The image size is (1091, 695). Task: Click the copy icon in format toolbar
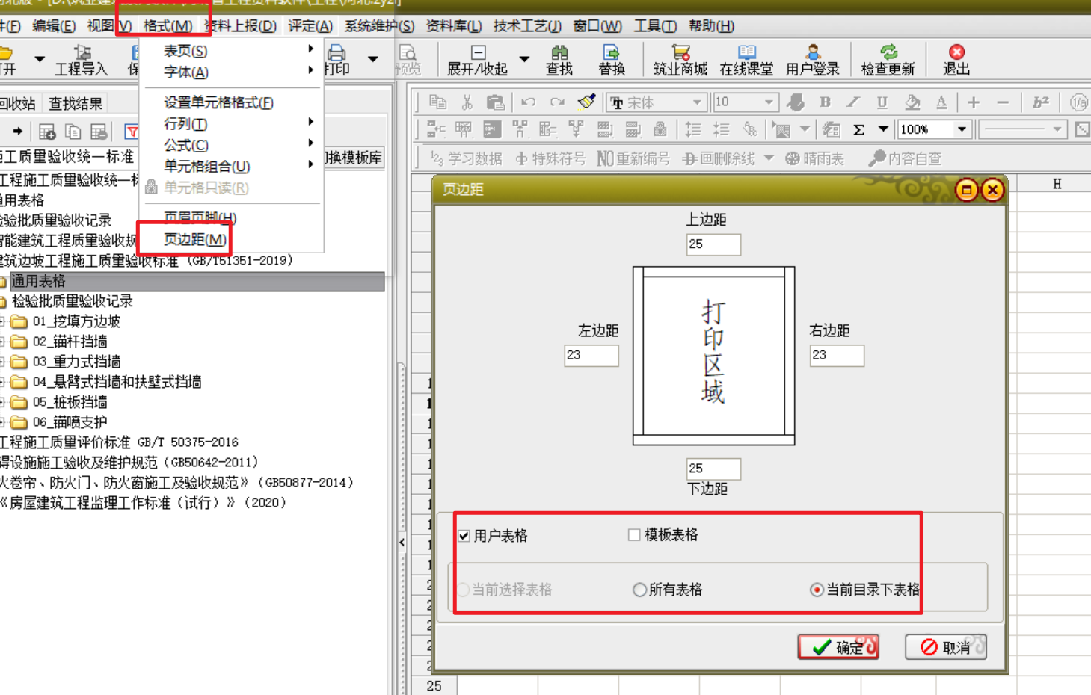(437, 102)
